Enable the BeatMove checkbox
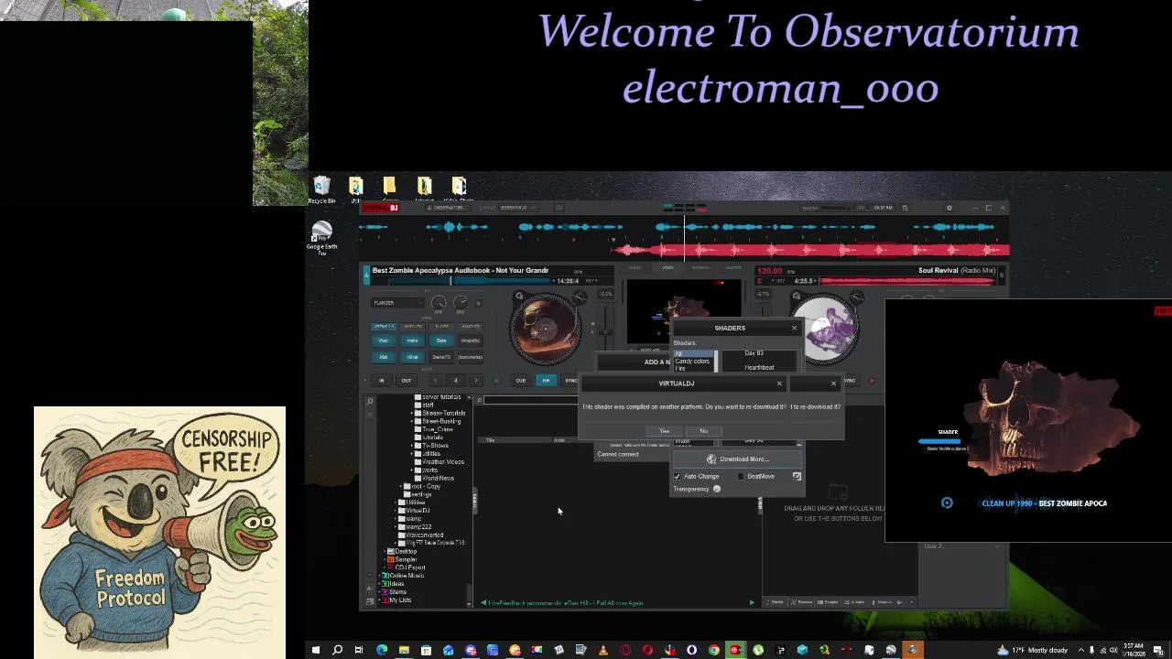This screenshot has width=1172, height=659. tap(741, 476)
